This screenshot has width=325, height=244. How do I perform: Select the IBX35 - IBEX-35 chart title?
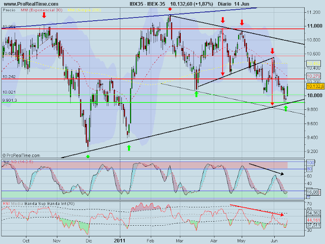[x=148, y=4]
